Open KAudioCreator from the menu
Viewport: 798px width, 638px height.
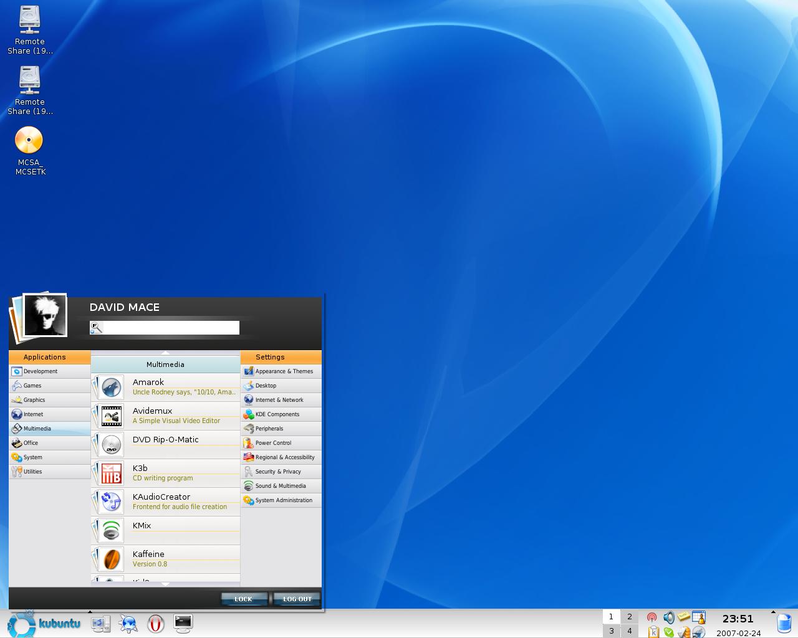coord(165,502)
